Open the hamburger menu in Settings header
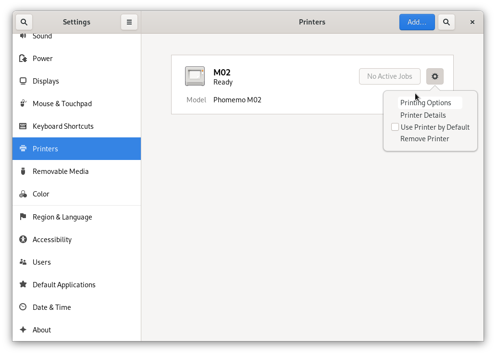Viewport: 496px width, 355px height. point(129,22)
